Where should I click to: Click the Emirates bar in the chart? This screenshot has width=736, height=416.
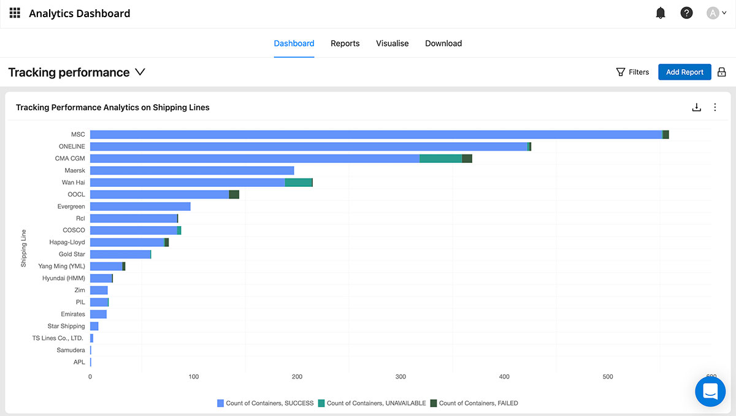pyautogui.click(x=98, y=314)
